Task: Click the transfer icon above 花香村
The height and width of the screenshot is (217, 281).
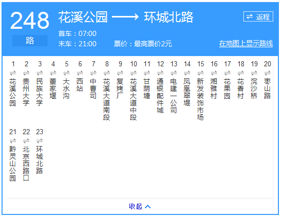Action: (241, 73)
